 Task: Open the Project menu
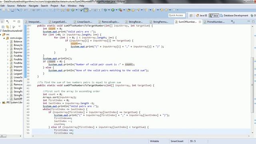coord(54,6)
